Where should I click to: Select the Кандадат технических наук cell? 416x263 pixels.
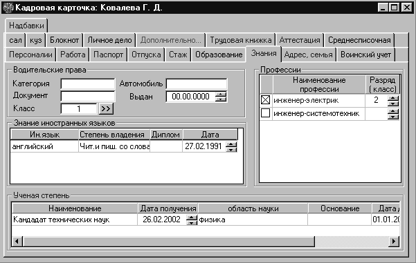[75, 220]
